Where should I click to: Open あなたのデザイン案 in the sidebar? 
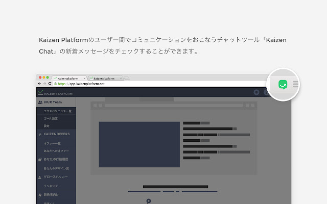pos(56,168)
